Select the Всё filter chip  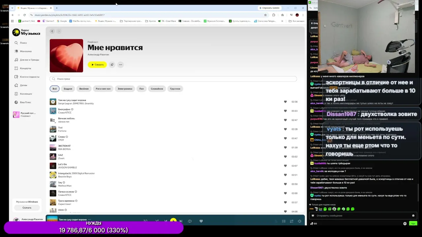click(54, 89)
